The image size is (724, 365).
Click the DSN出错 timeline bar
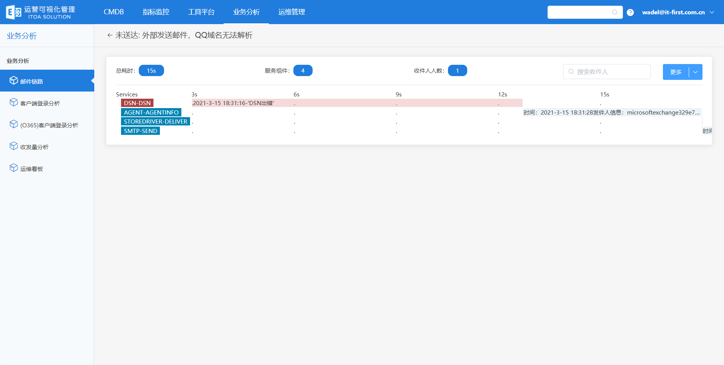click(x=357, y=103)
